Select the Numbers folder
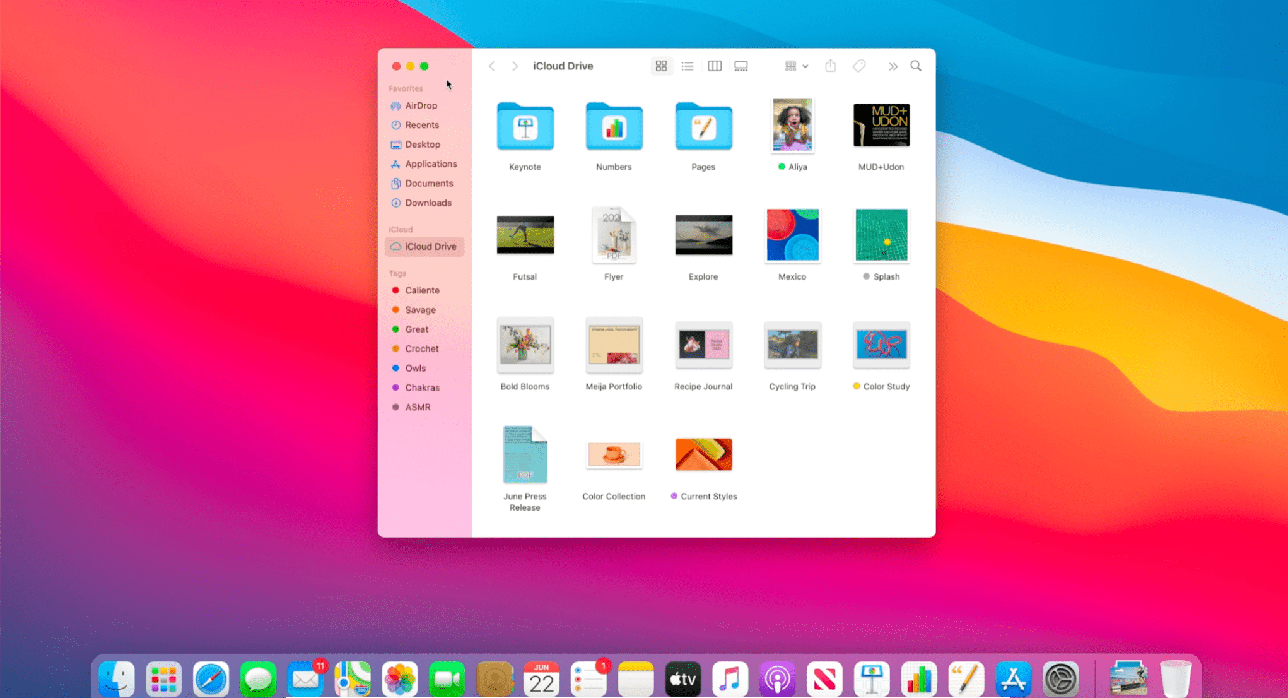Viewport: 1288px width, 698px height. pyautogui.click(x=614, y=126)
